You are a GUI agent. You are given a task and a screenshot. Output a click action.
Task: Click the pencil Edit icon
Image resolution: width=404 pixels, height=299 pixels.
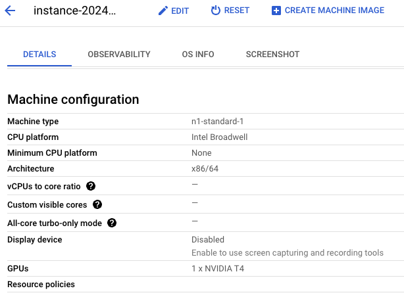click(163, 11)
